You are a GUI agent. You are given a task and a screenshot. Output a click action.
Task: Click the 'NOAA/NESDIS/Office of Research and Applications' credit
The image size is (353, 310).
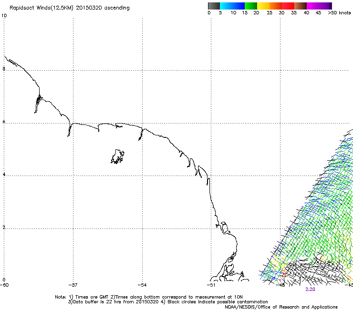click(x=281, y=307)
